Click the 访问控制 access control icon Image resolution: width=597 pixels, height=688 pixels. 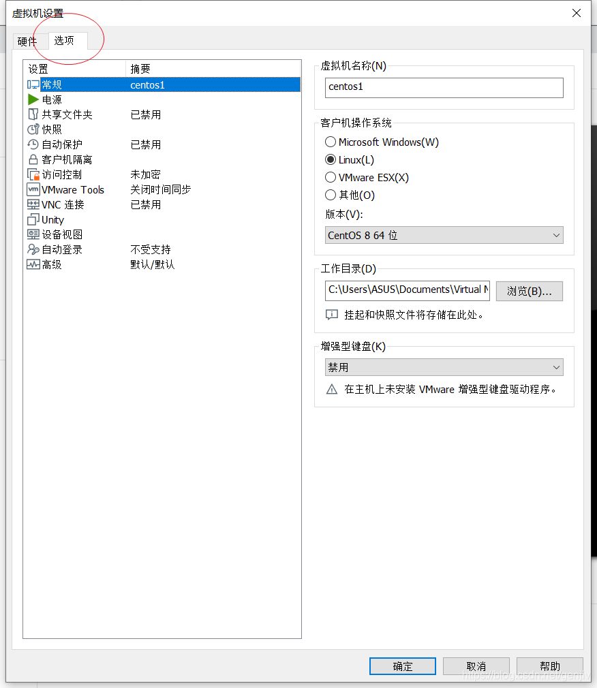point(33,174)
